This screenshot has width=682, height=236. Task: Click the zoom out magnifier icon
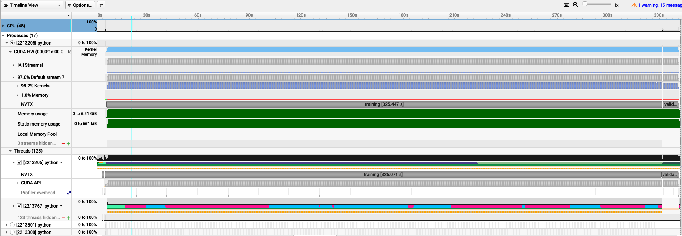(576, 5)
